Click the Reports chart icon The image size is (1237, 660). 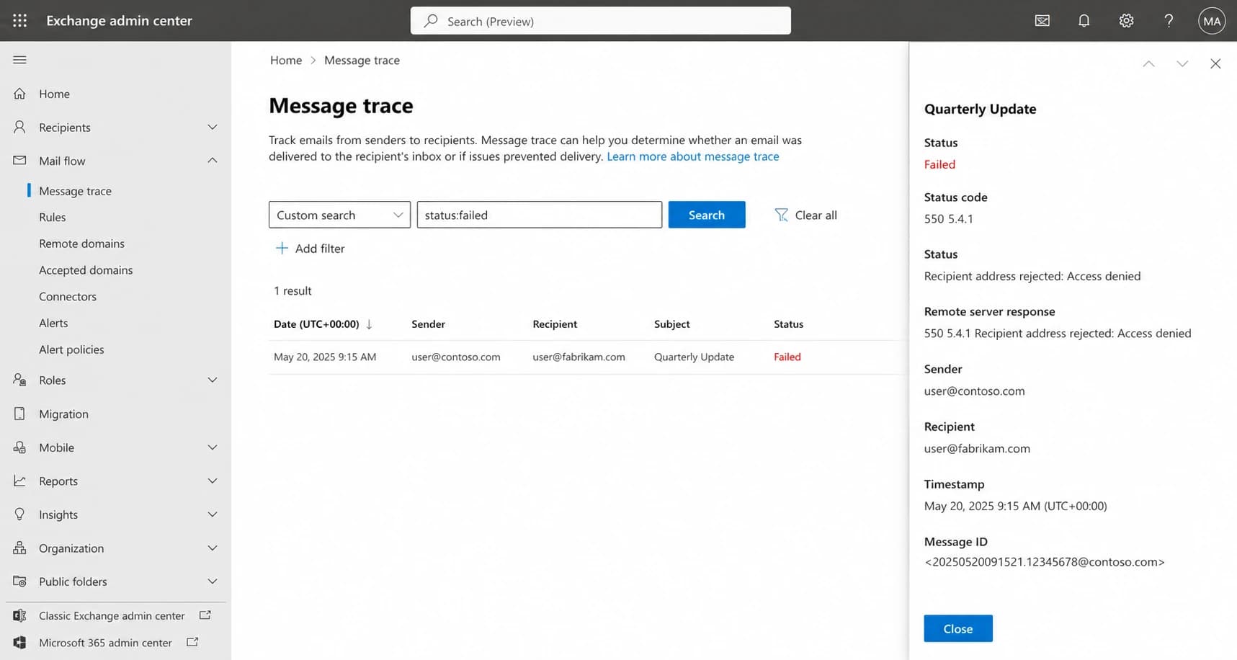pos(20,481)
